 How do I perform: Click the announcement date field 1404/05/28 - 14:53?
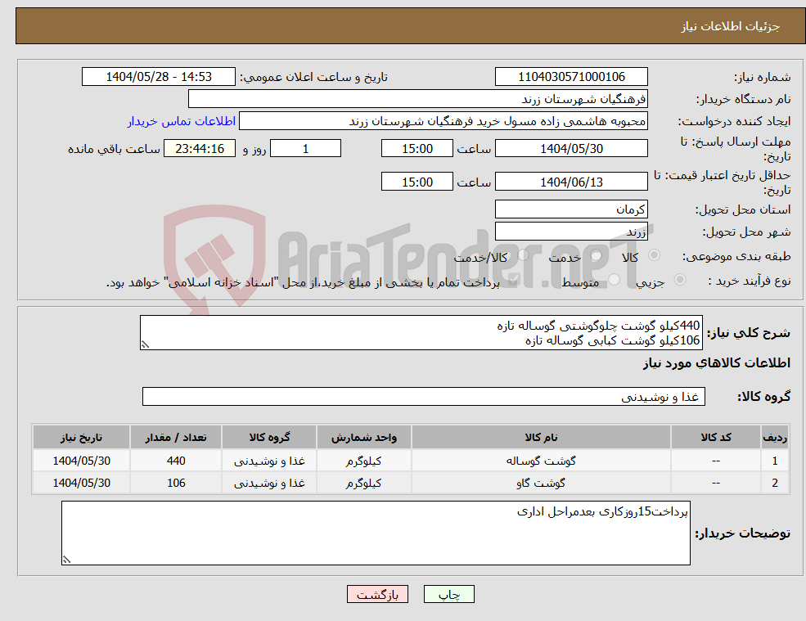click(x=158, y=77)
